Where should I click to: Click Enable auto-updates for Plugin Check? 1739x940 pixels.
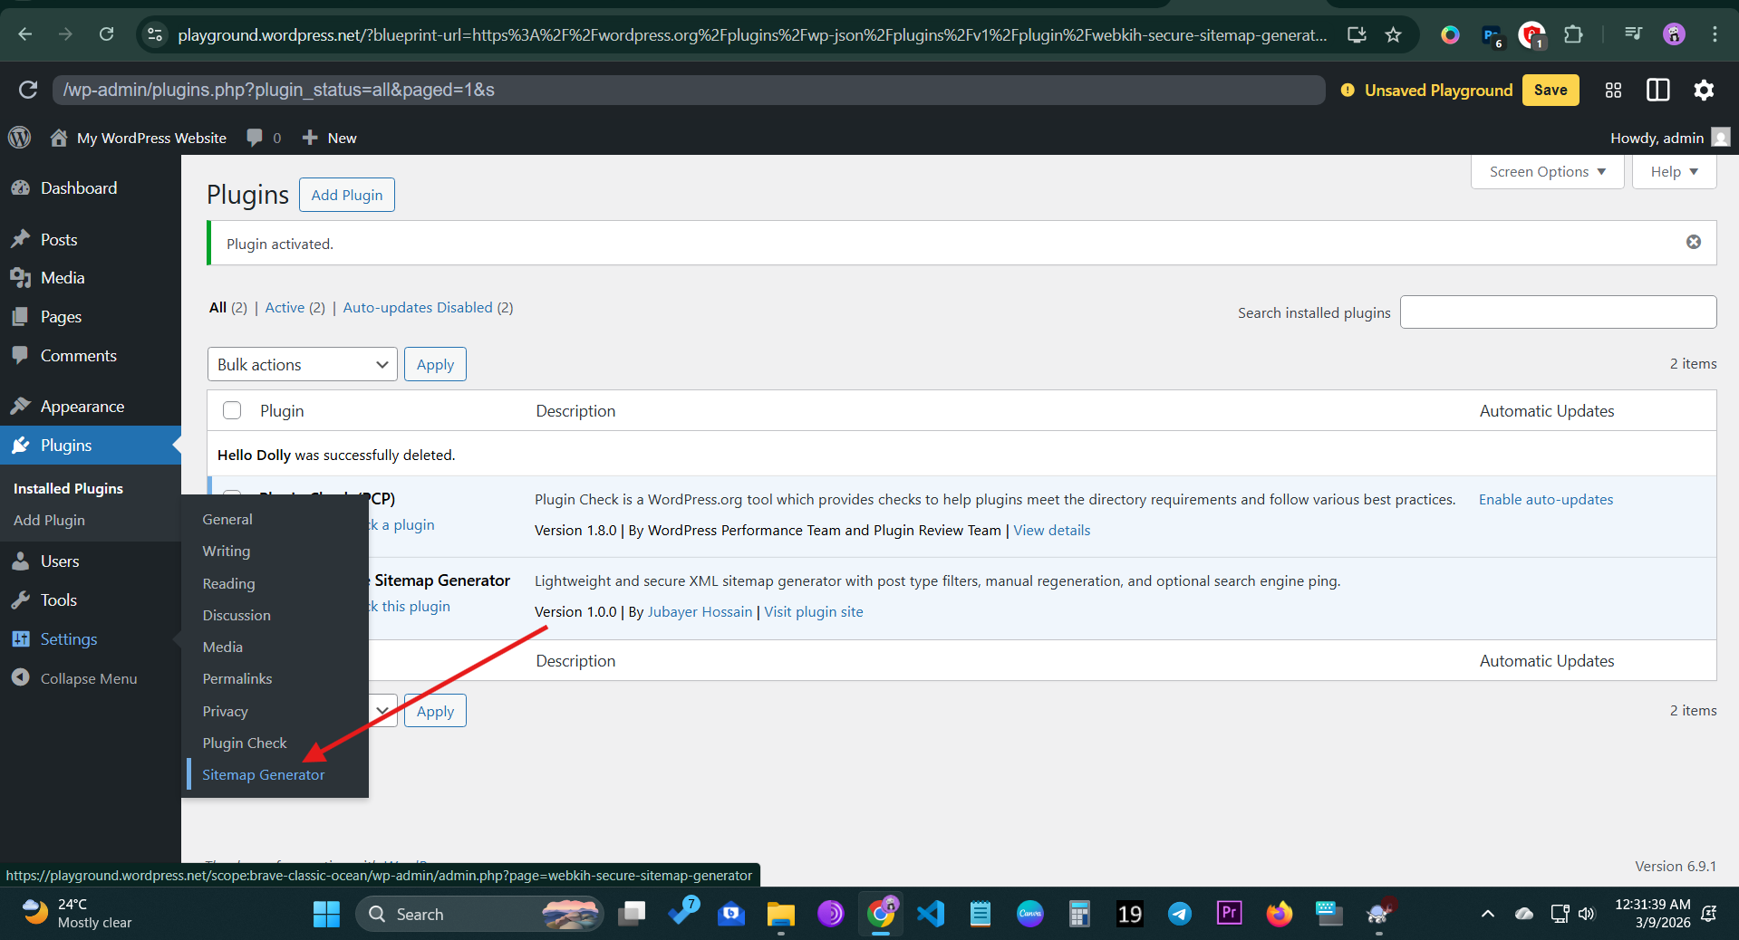click(1545, 499)
